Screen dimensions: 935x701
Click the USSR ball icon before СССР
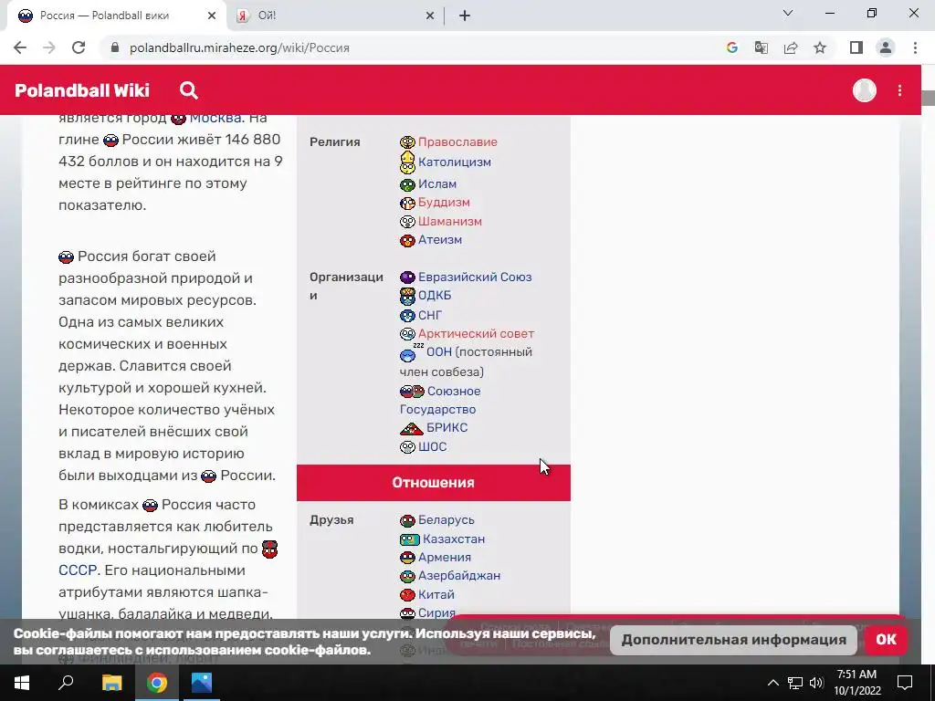269,549
